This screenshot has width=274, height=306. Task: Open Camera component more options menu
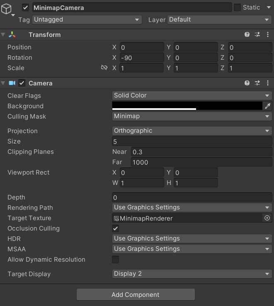click(x=267, y=83)
